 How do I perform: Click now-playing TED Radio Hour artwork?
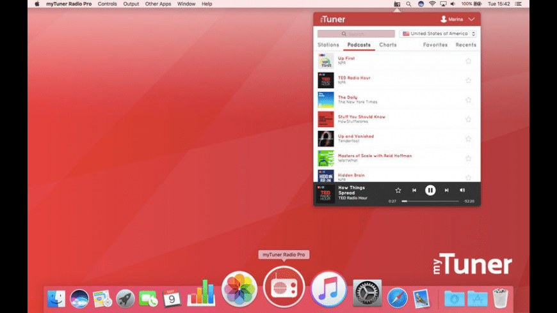coord(325,194)
